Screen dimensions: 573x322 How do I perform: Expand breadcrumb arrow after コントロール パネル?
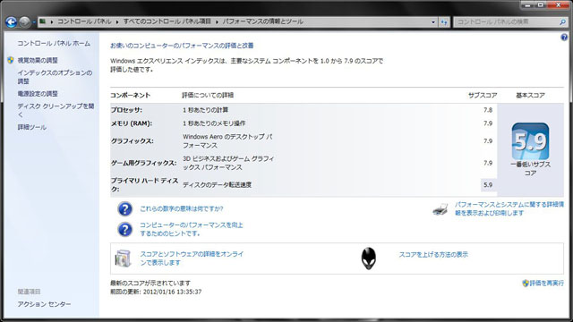click(x=117, y=21)
